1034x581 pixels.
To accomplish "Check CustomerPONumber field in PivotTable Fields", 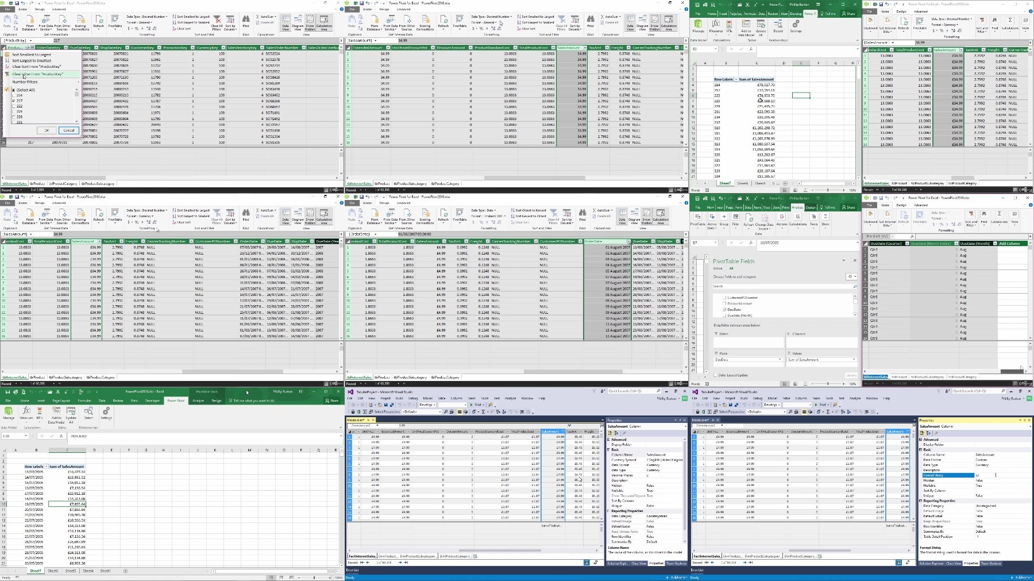I will tap(724, 298).
